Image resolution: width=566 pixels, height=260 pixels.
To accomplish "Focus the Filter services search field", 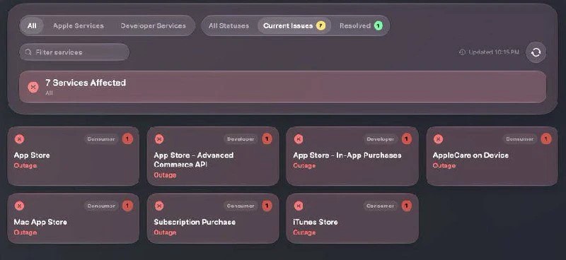I will point(74,52).
